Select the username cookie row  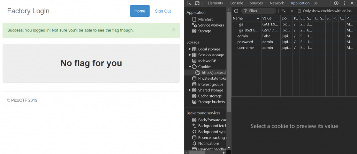[294, 48]
